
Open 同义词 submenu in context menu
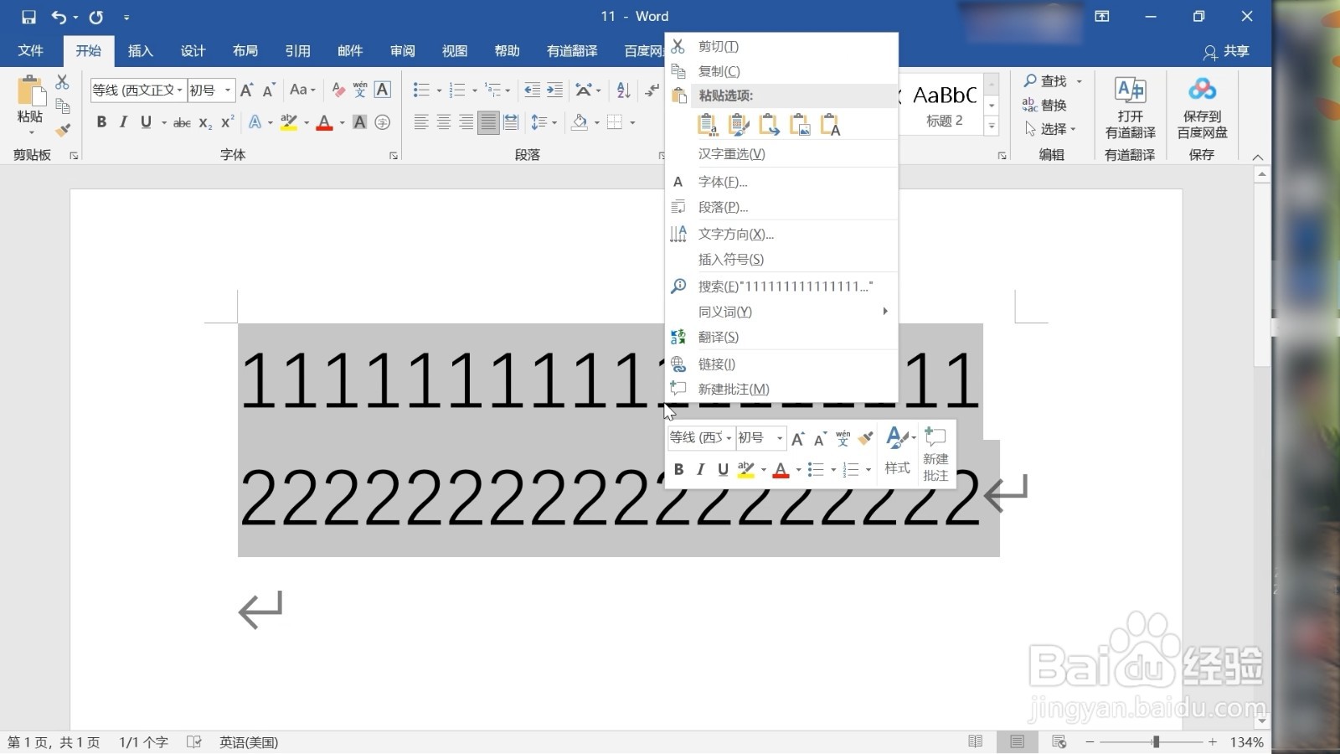click(x=781, y=312)
